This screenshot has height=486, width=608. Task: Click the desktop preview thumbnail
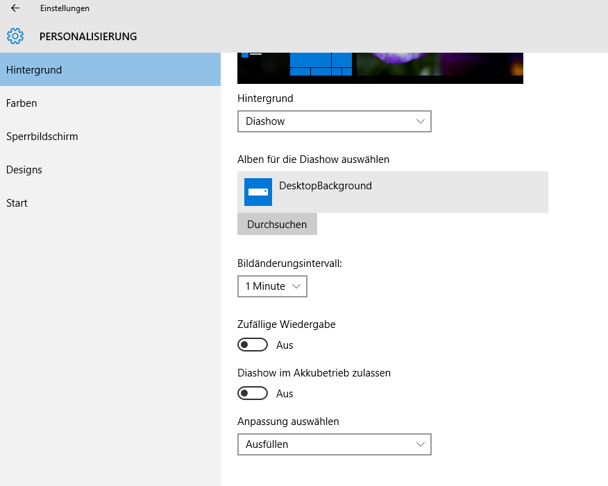coord(380,68)
